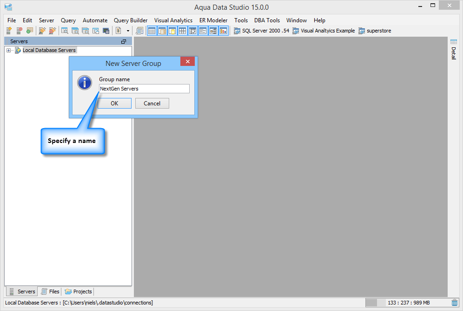Click the third query window magnifier icon
Screen dimensions: 463x311
[x=86, y=31]
